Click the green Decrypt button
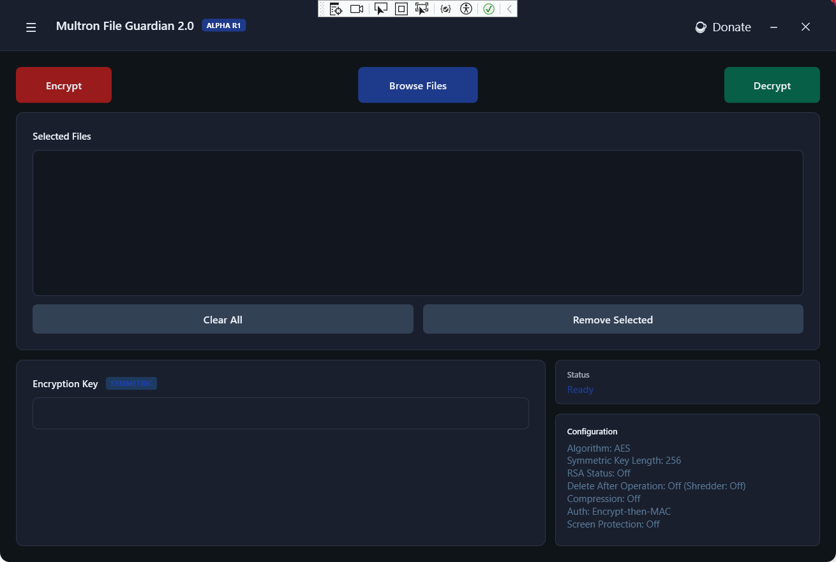The image size is (836, 562). (772, 85)
